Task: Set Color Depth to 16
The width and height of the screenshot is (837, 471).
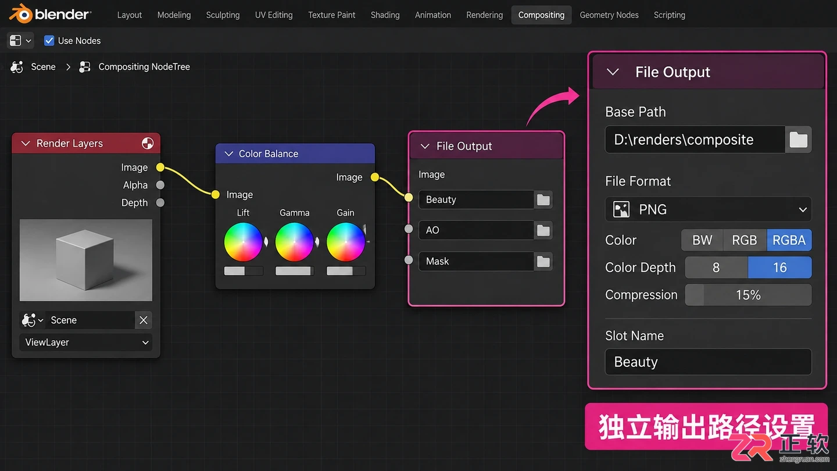Action: (x=779, y=267)
